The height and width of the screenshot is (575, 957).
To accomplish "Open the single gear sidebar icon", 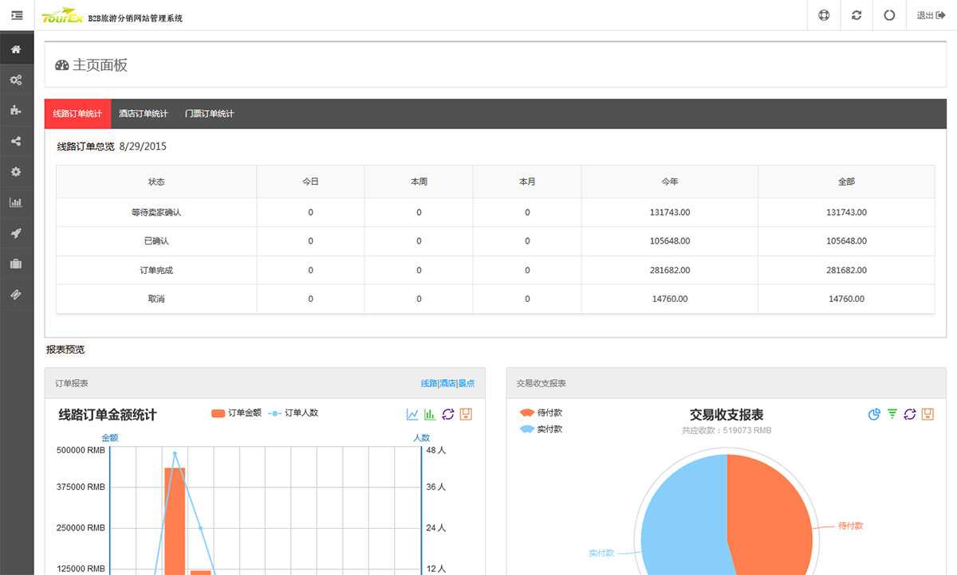I will [x=16, y=172].
